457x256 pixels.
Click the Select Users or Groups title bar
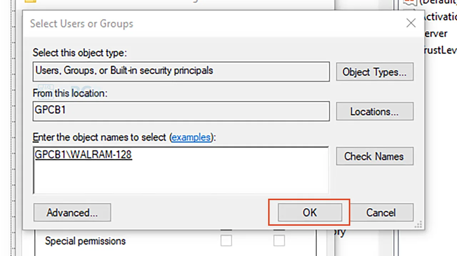point(214,23)
